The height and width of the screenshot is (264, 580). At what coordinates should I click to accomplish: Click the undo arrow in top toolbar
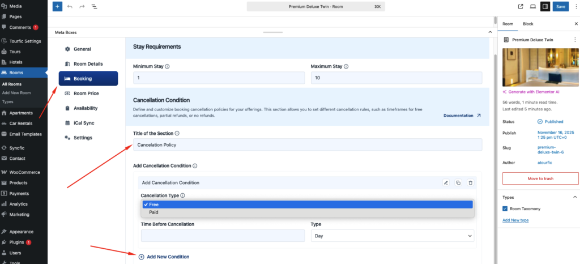(x=70, y=6)
